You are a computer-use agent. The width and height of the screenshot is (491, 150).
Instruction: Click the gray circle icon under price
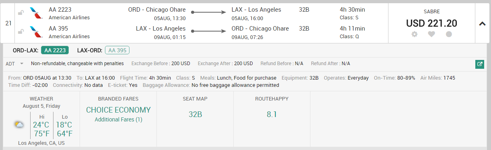449,34
